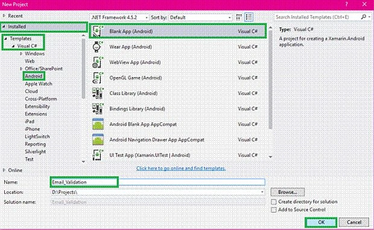This screenshot has width=374, height=230.
Task: Collapse the Templates tree node
Action: click(5, 39)
